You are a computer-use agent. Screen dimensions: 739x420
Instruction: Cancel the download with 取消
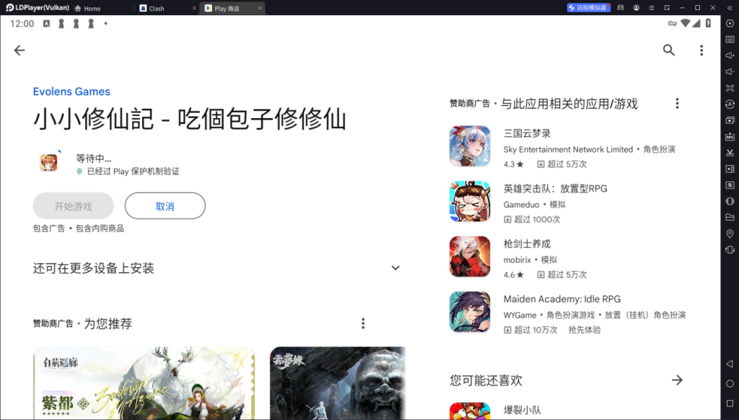pyautogui.click(x=165, y=206)
